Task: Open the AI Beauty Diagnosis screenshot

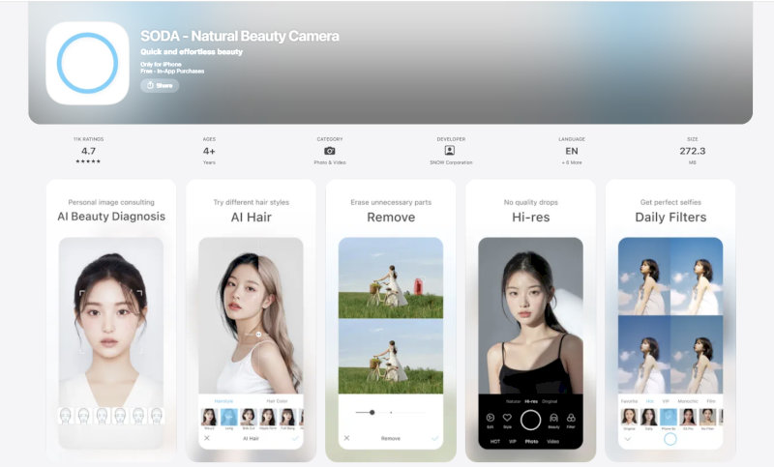Action: (111, 321)
